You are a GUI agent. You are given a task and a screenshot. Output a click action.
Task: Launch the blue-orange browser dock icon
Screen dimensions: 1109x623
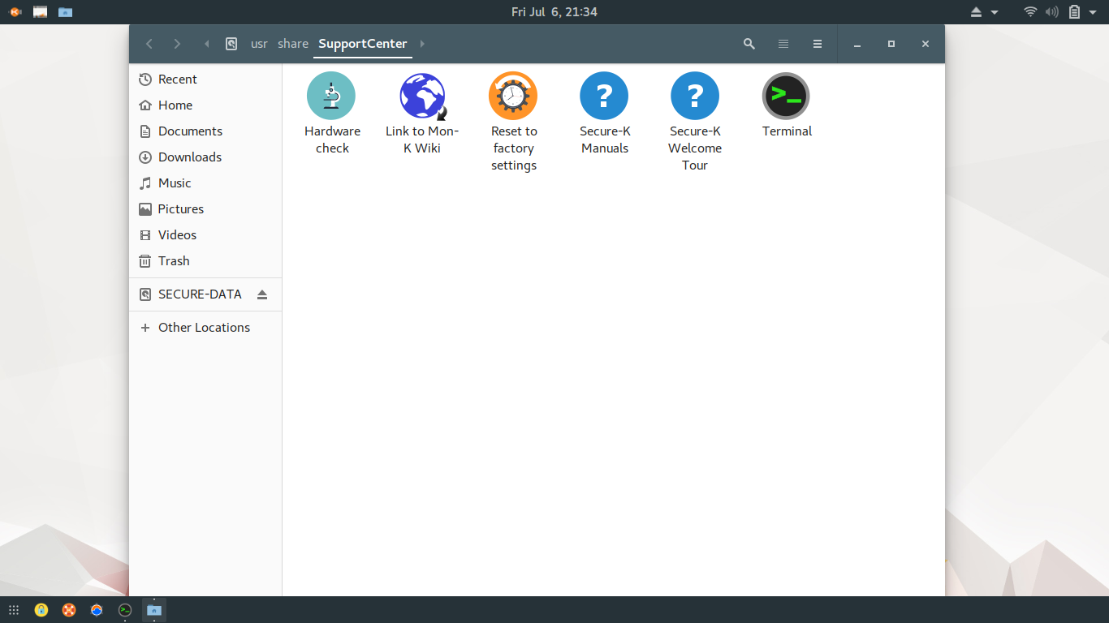[97, 610]
